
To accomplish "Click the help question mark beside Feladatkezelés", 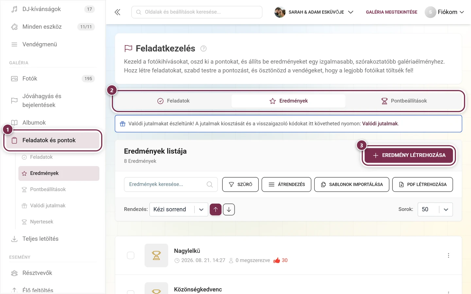I will coord(203,49).
